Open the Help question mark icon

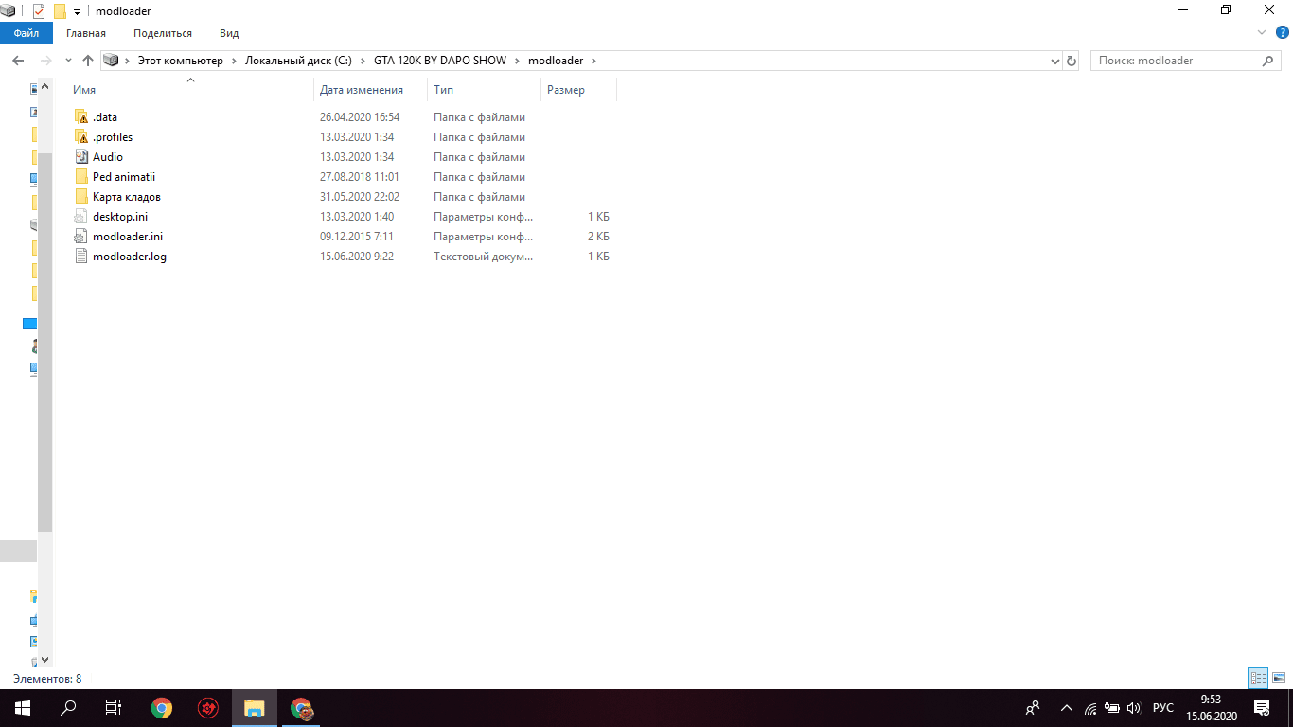pos(1282,33)
